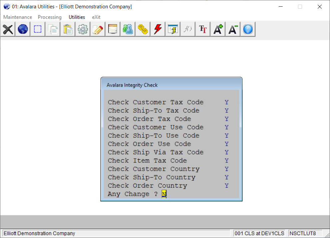Click the red lightning bolt icon
The height and width of the screenshot is (238, 330).
[x=158, y=29]
